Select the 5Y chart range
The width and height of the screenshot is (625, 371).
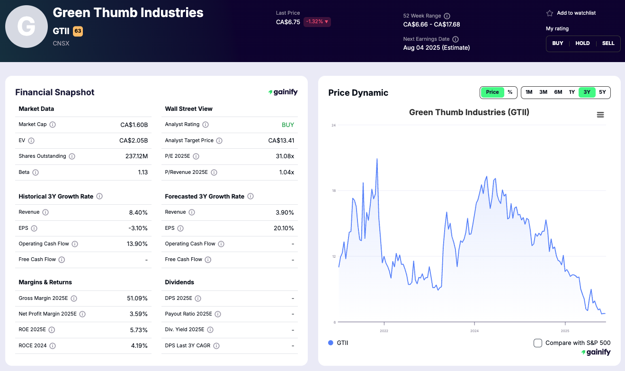(x=602, y=92)
